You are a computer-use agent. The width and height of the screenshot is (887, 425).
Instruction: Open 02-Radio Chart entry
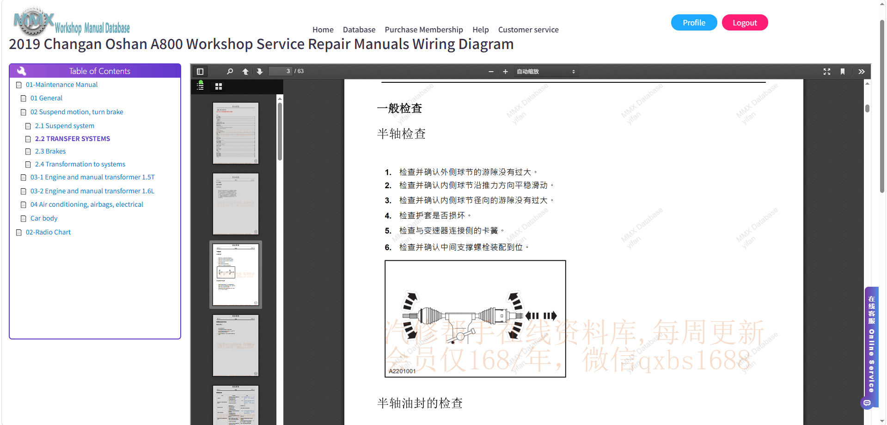click(48, 232)
